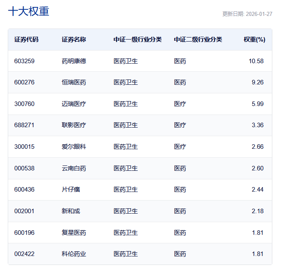Select stock code 300760
Viewport: 285px width, 278px height.
25,104
